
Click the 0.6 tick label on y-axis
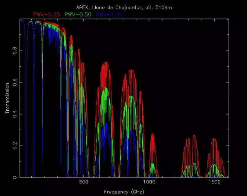[15, 83]
